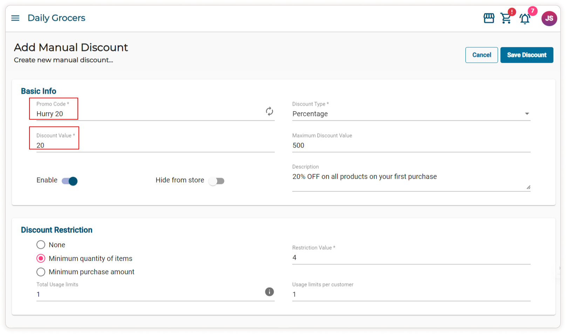Click into the Restriction Value field

click(x=411, y=258)
